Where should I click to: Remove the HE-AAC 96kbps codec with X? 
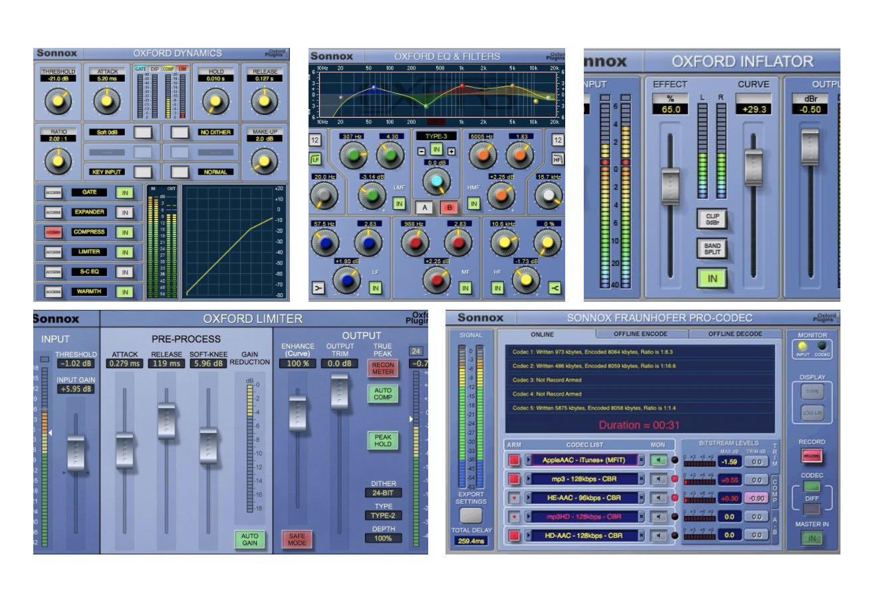pos(641,497)
